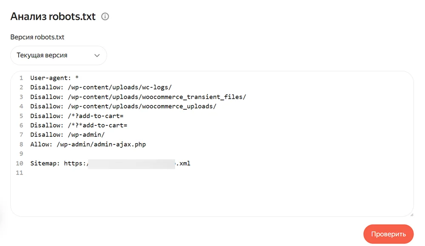Place cursor on woocommerce_transient_files line
Viewport: 425px width, 246px height.
pos(138,97)
